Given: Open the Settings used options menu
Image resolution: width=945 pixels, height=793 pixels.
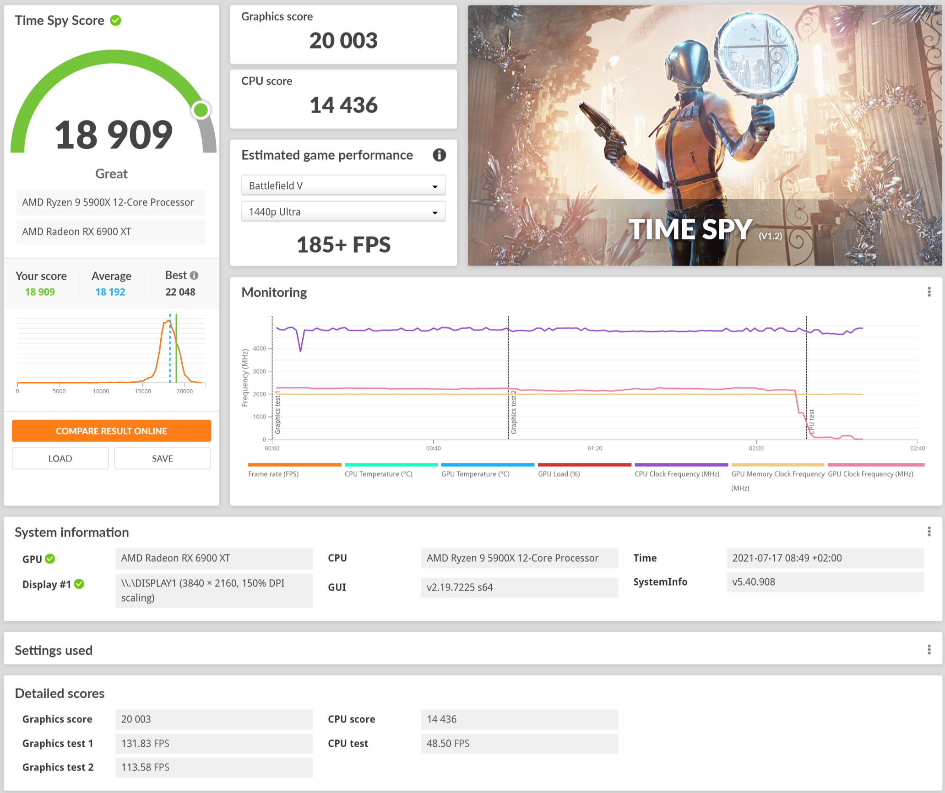Looking at the screenshot, I should (x=929, y=649).
